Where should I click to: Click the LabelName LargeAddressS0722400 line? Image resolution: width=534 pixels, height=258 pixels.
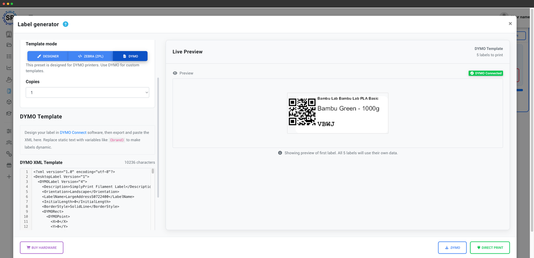tap(88, 197)
